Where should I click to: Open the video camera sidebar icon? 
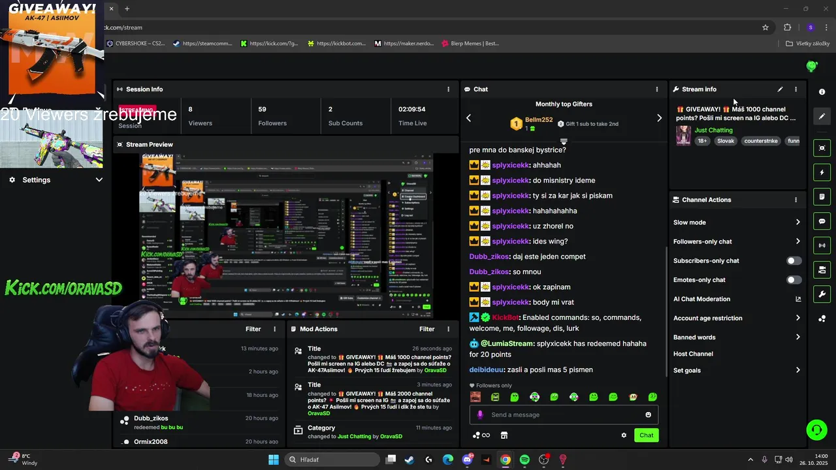click(822, 270)
